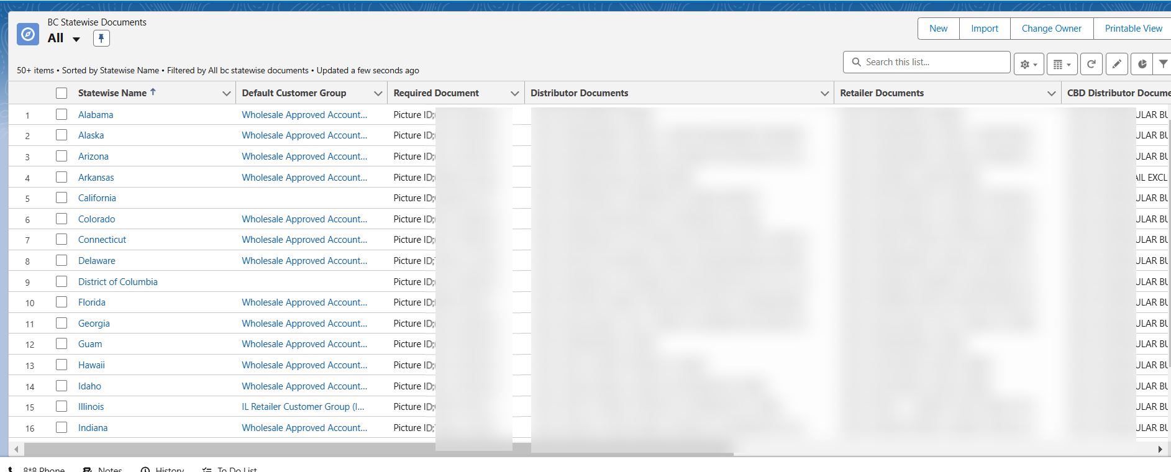Toggle Statewise Name sort arrow
Viewport: 1171px width, 472px height.
point(153,92)
